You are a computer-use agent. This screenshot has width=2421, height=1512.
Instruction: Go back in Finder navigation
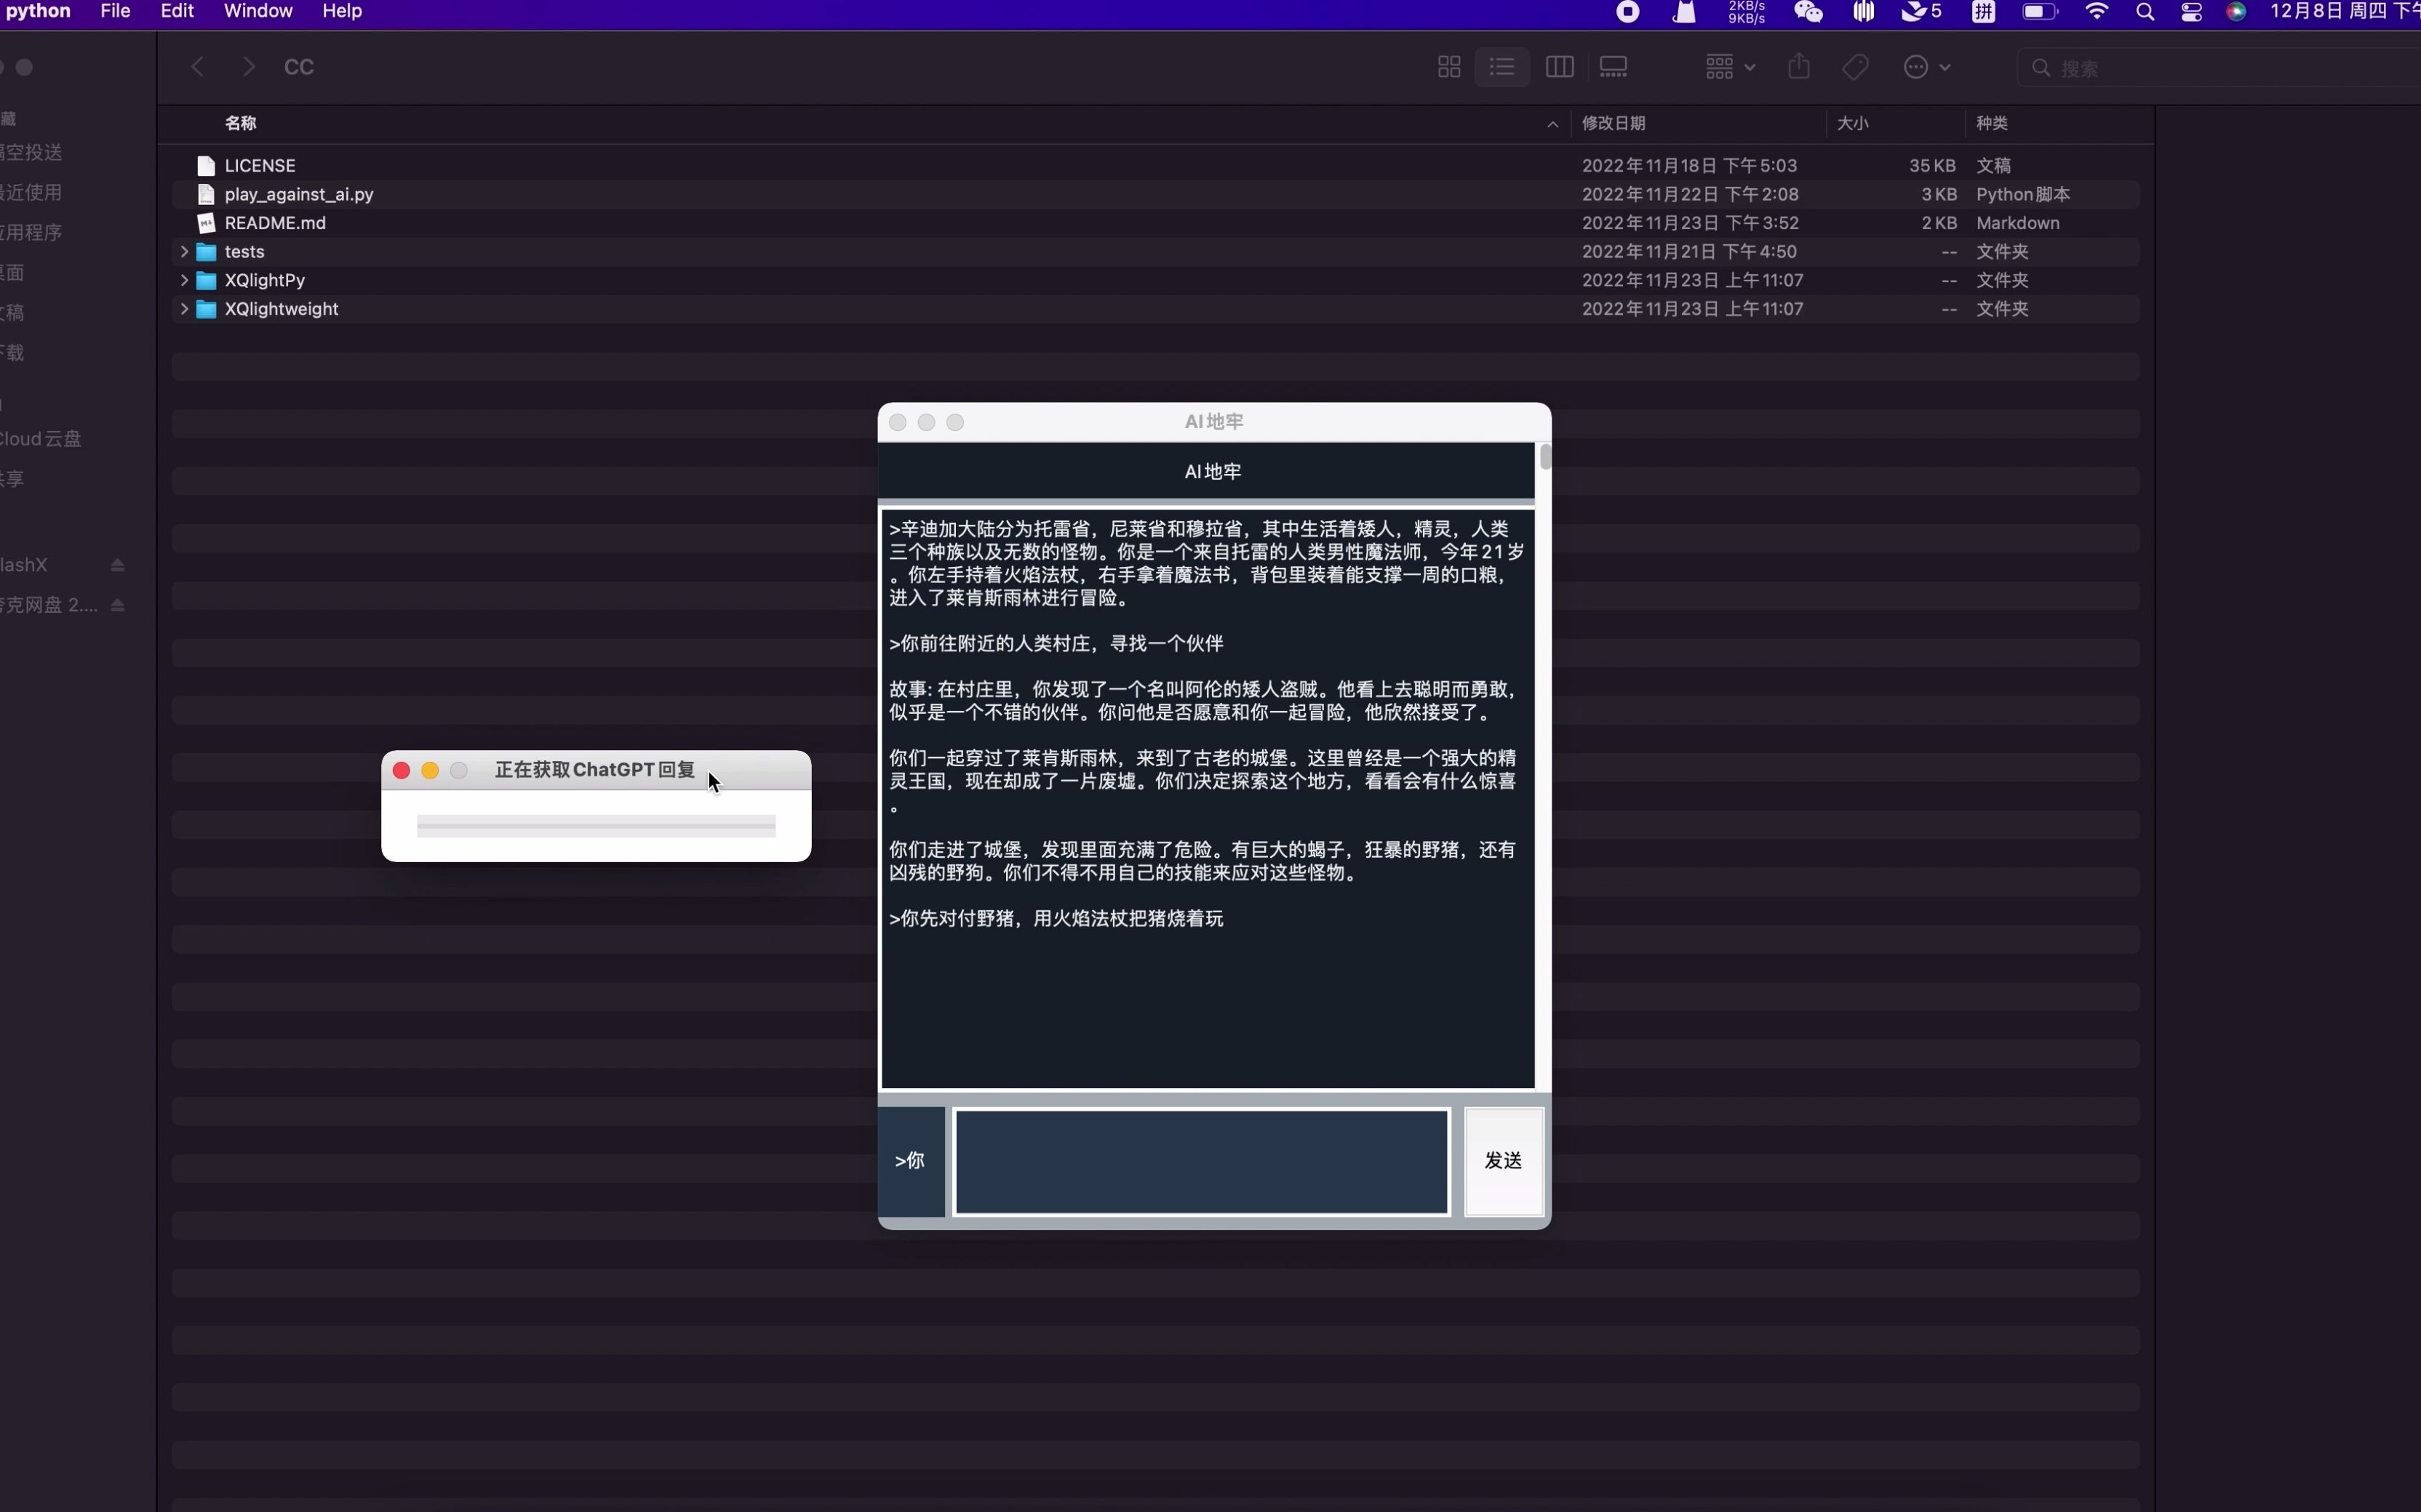198,67
